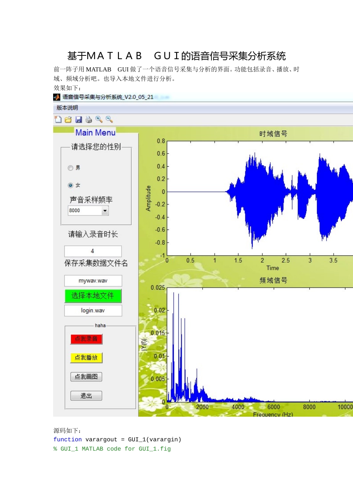Viewport: 353px width, 500px height.
Task: Open the 版本说明 menu
Action: tap(67, 108)
